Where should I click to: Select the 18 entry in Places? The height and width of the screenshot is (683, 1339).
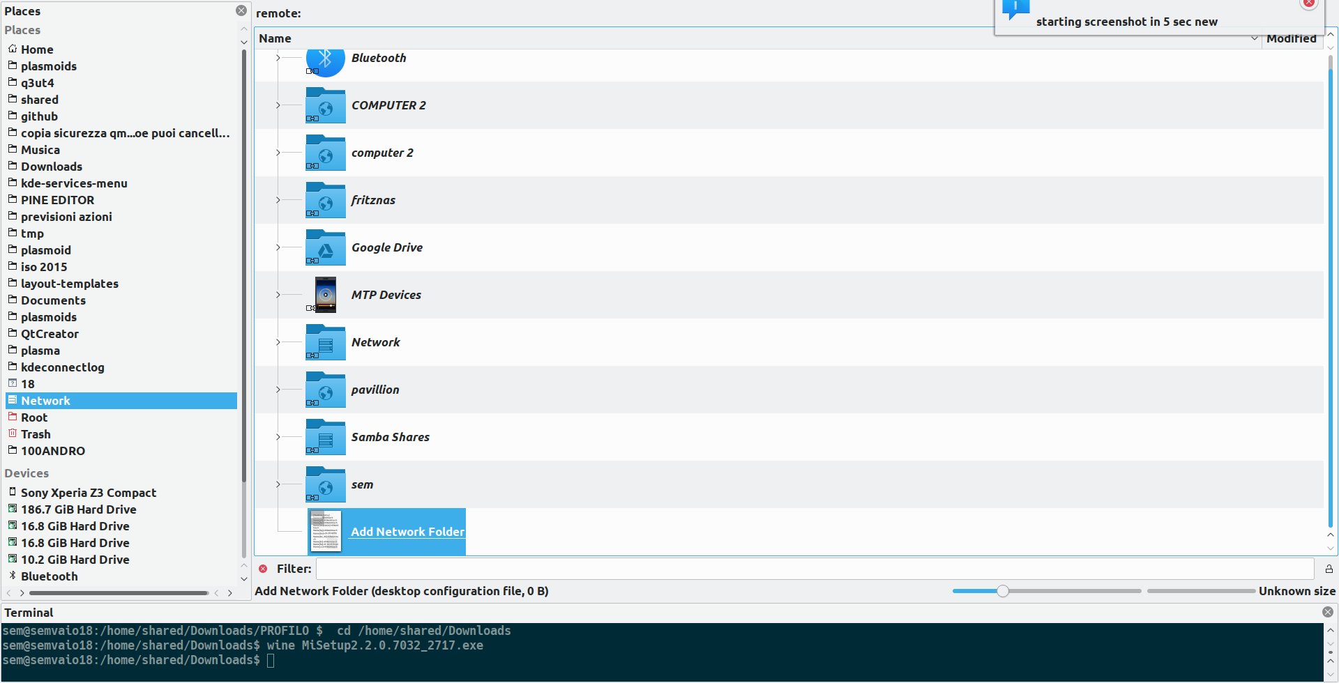coord(28,384)
